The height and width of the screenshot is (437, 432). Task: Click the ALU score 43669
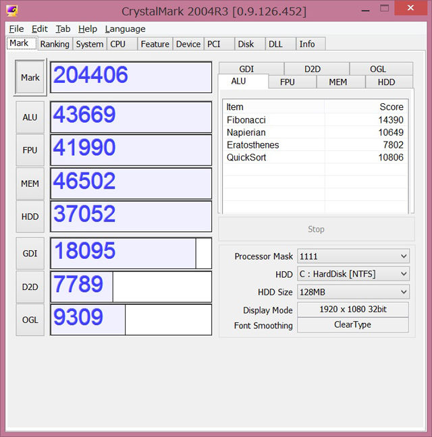point(131,117)
